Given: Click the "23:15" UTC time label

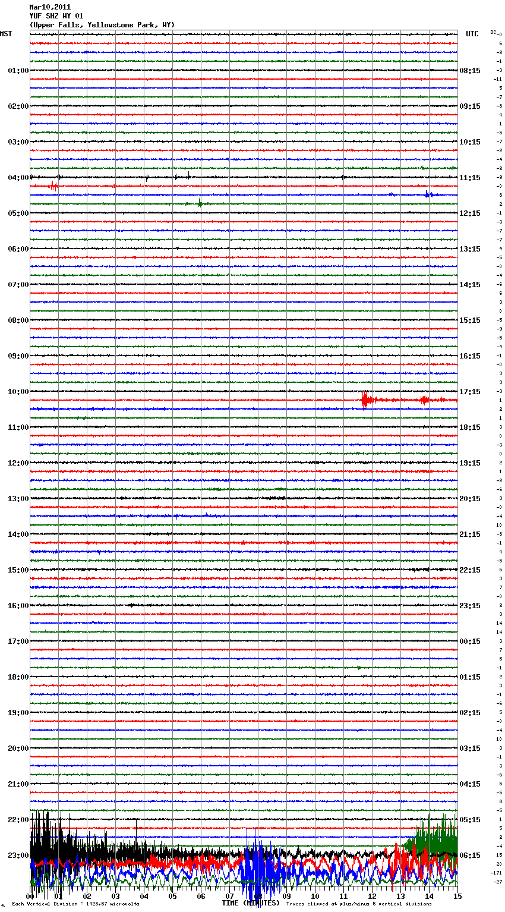Looking at the screenshot, I should tap(470, 606).
